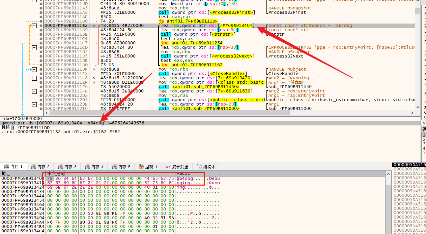Viewport: 426px width, 234px height.
Task: Toggle breakpoint dot at 00007FF69B9111BE
Action: tap(41, 34)
